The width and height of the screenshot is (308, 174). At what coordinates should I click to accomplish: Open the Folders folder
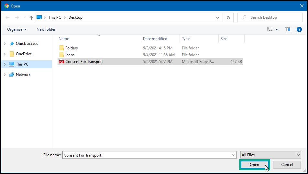click(71, 48)
